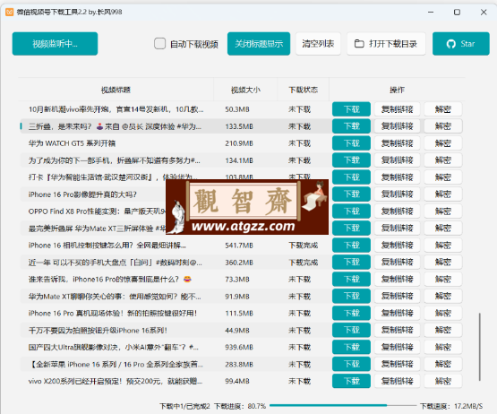This screenshot has width=497, height=414.
Task: Copy link for 谁来告诉我 iPhone16 Pro video
Action: 398,280
